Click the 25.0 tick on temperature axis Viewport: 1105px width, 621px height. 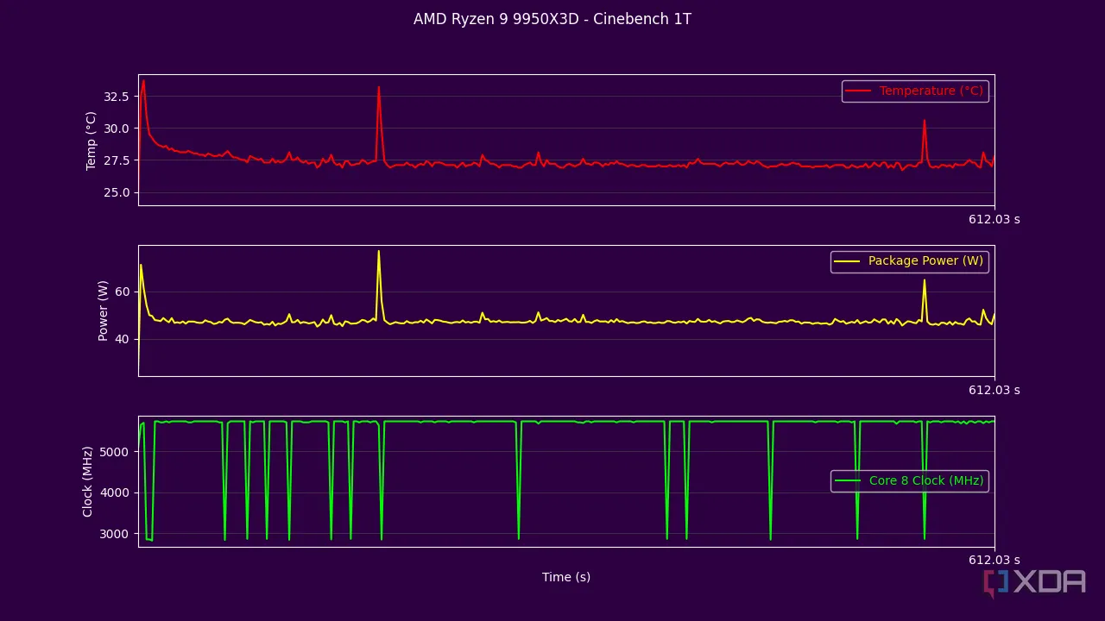coord(117,192)
